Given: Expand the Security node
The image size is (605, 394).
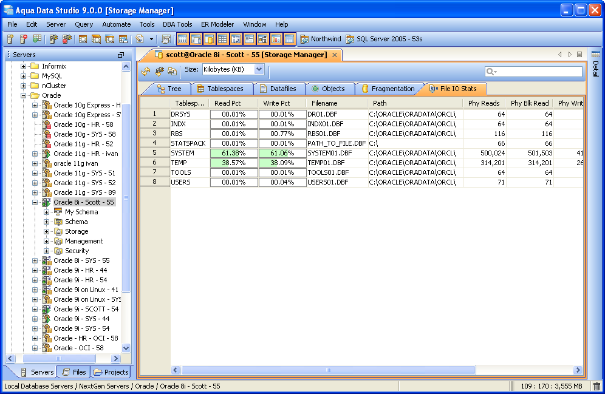Looking at the screenshot, I should (x=46, y=251).
